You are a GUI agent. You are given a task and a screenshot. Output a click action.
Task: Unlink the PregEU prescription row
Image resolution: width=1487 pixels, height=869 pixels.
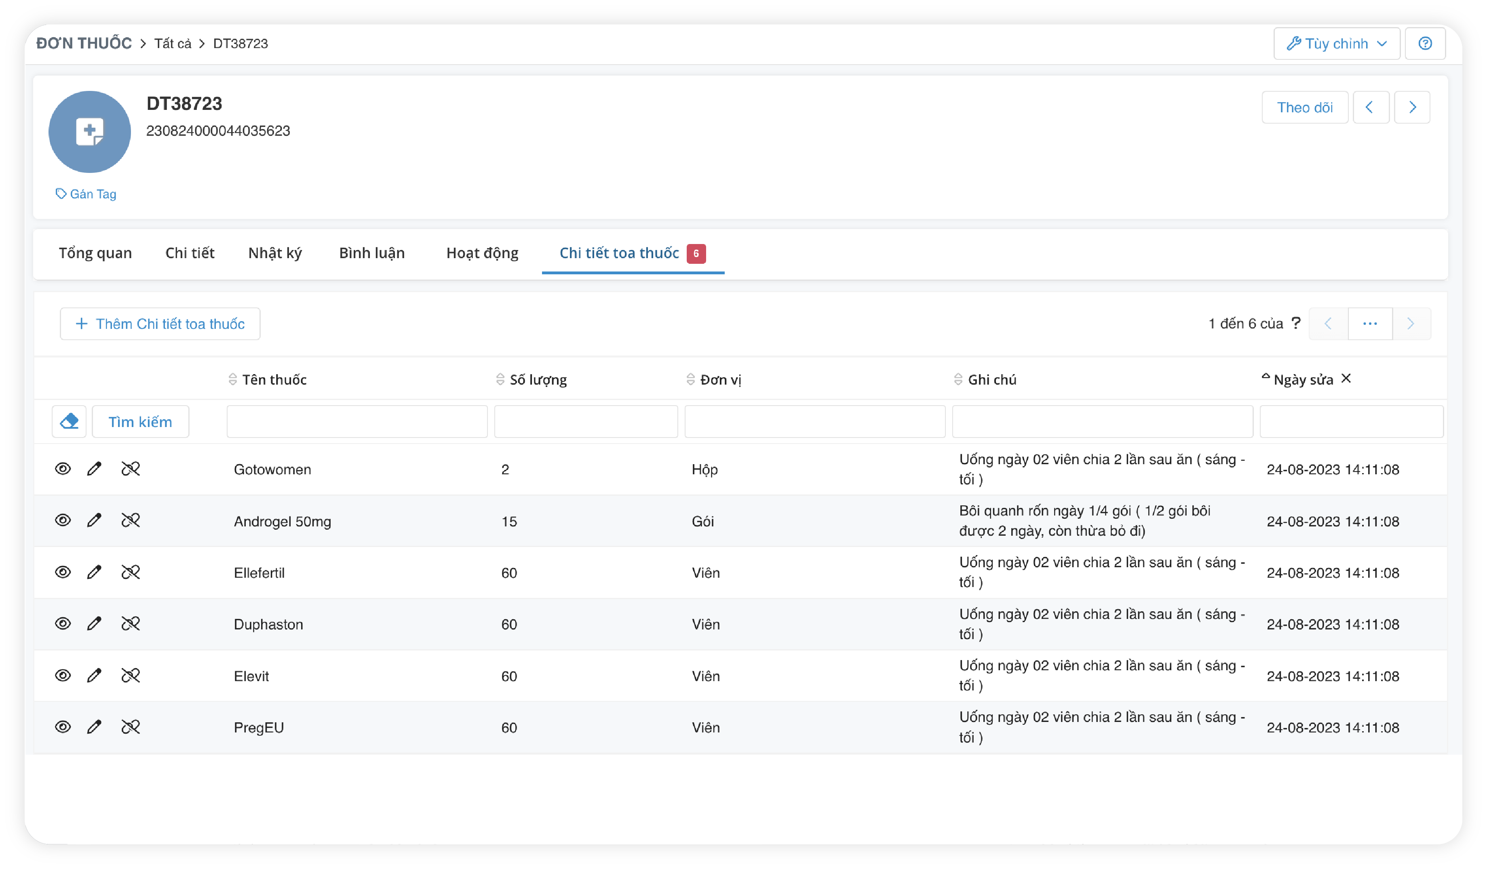tap(131, 727)
